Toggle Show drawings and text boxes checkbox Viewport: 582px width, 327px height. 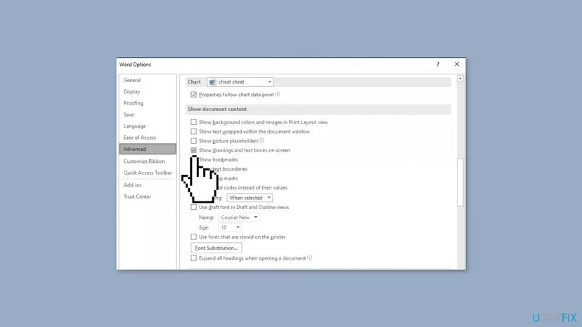194,150
